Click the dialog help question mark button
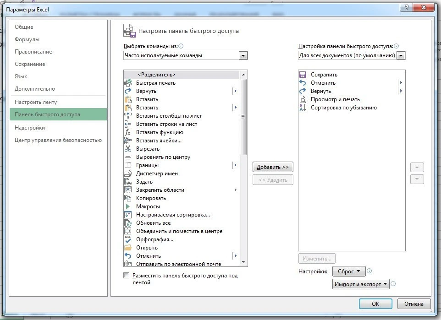Screen dimensions: 441x320 407,8
